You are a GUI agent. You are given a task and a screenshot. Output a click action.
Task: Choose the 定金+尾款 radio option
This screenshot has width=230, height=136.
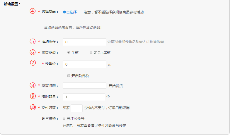point(91,52)
